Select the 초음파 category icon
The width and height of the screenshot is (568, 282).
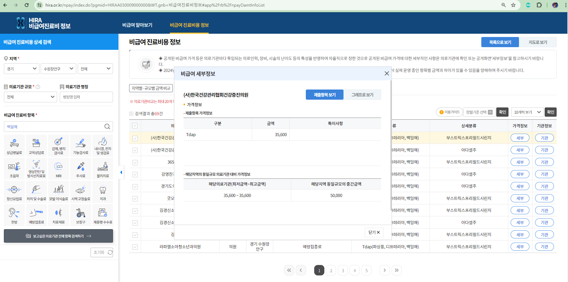tap(14, 169)
